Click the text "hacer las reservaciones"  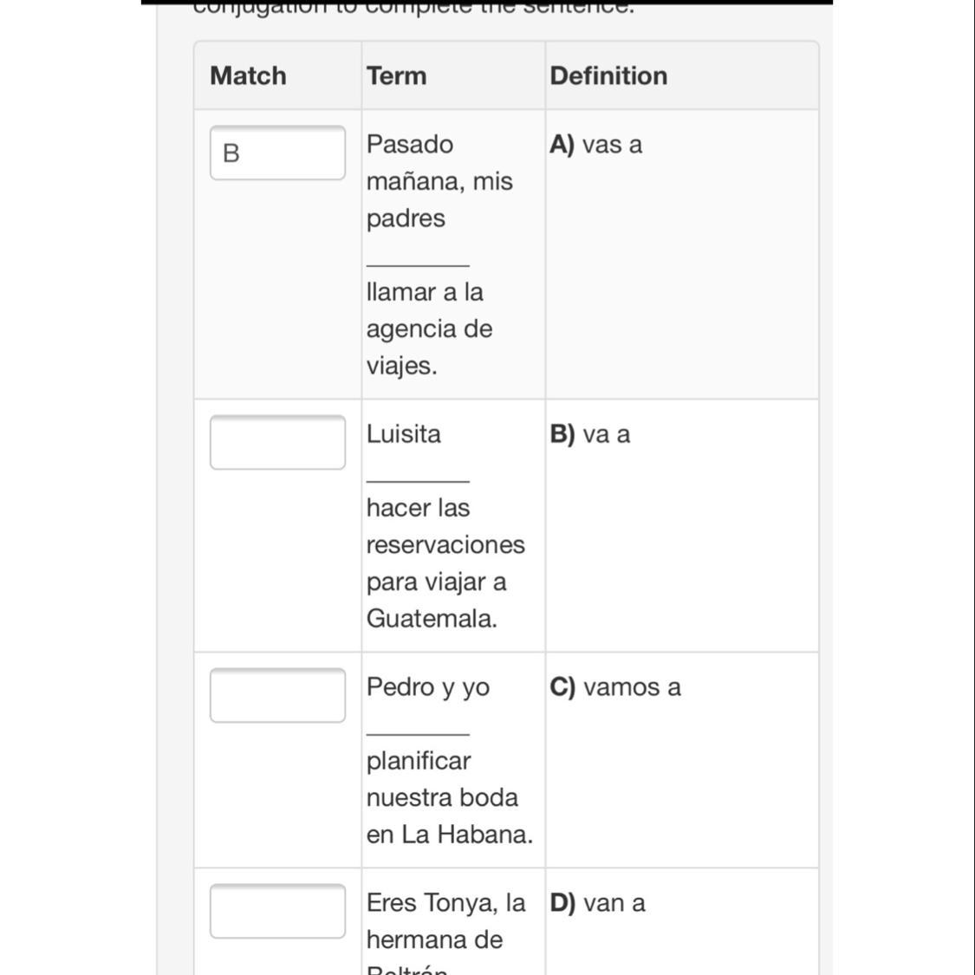(445, 526)
